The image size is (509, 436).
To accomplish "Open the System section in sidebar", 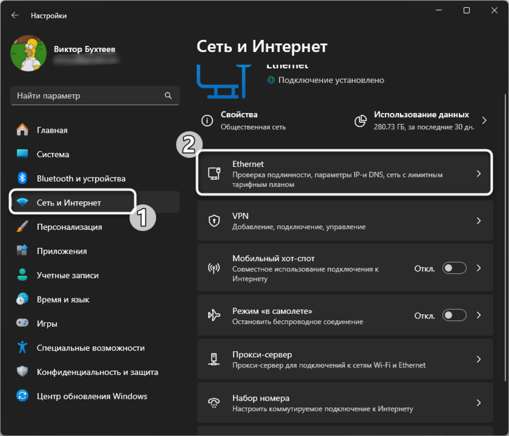I will tap(53, 155).
